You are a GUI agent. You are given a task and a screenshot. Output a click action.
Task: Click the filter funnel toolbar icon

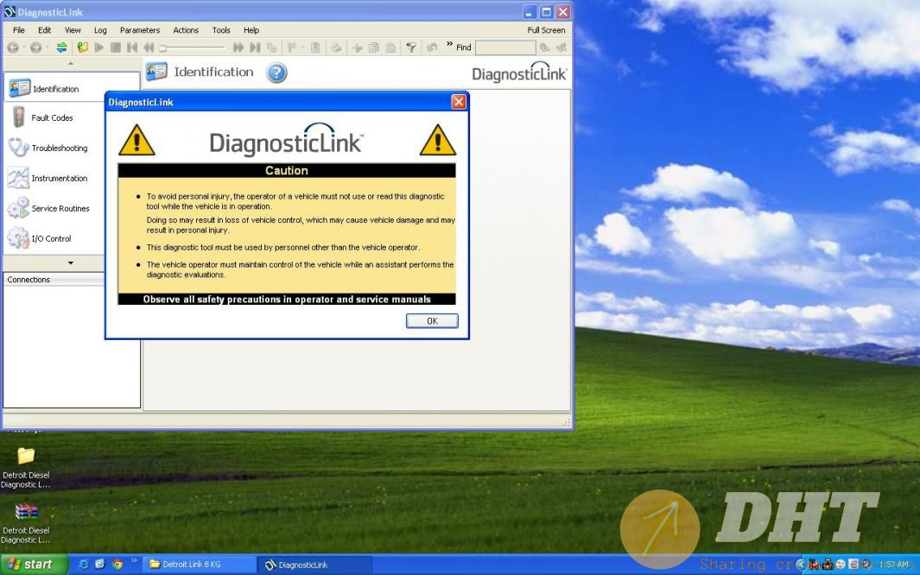click(x=411, y=47)
